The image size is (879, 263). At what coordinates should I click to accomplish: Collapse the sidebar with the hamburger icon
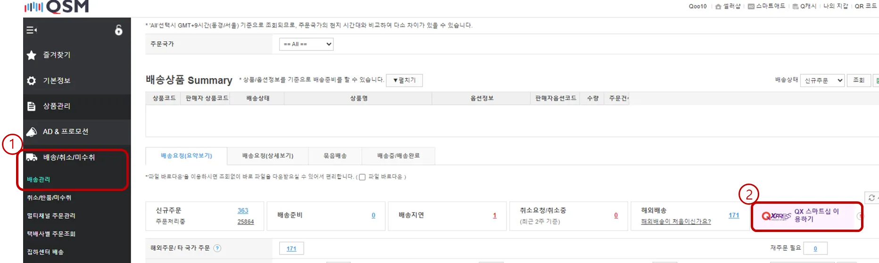pos(32,30)
